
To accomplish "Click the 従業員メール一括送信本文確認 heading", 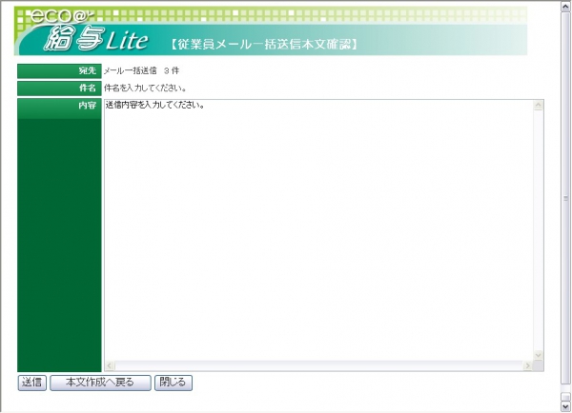I will coord(263,45).
